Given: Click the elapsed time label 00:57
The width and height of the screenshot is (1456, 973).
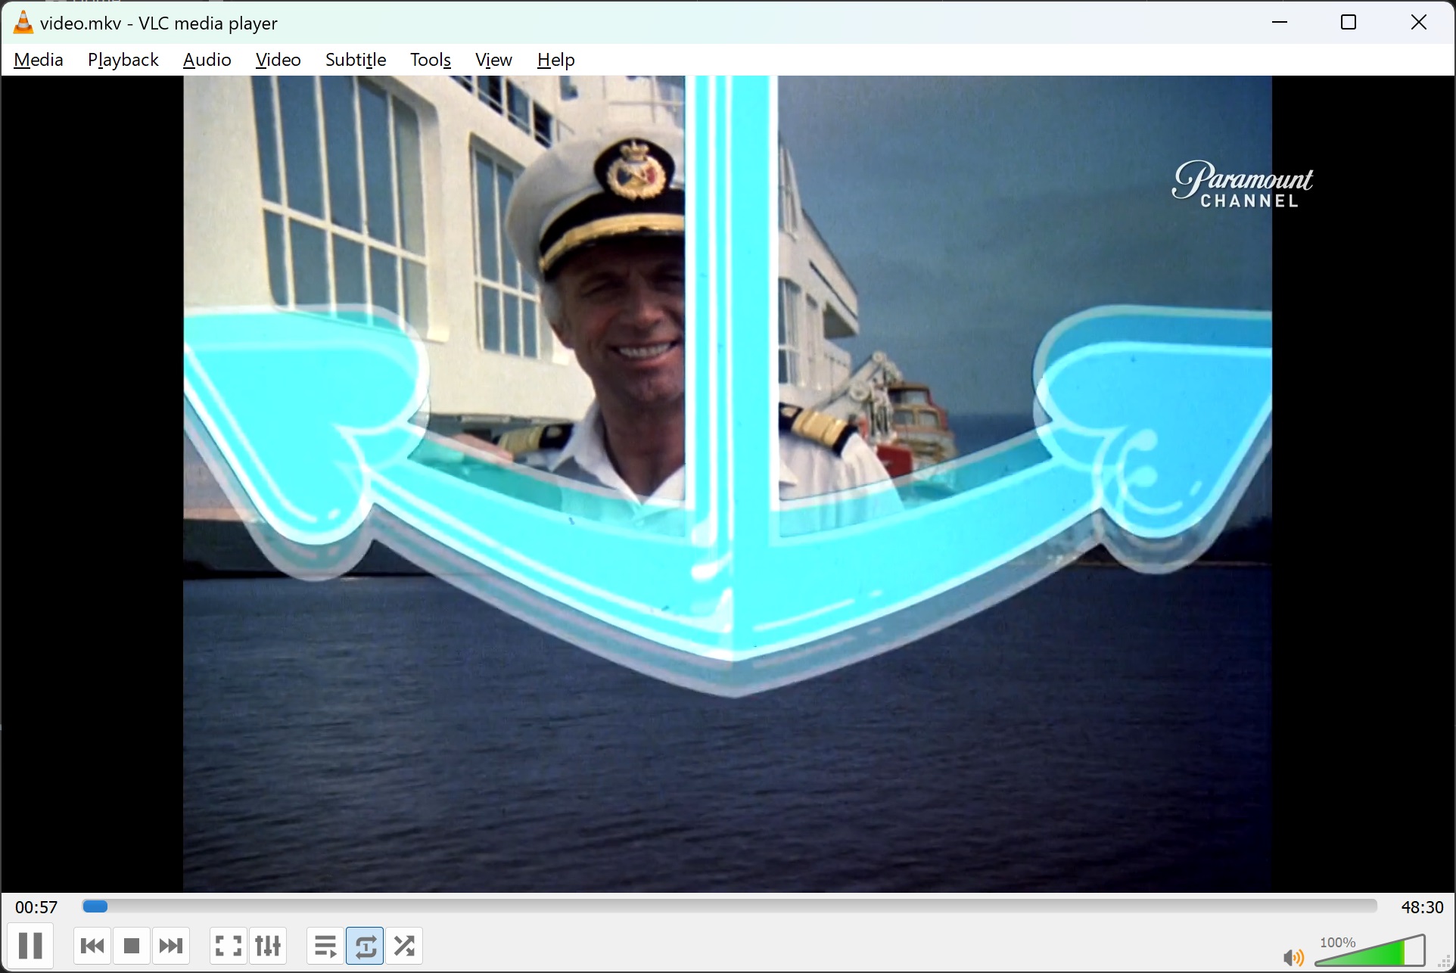Looking at the screenshot, I should pos(36,907).
